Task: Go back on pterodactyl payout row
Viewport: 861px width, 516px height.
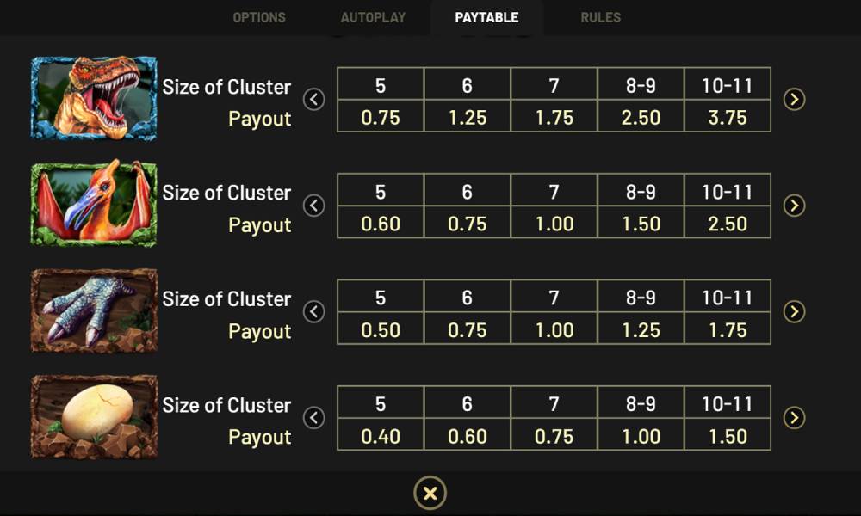Action: pos(313,206)
